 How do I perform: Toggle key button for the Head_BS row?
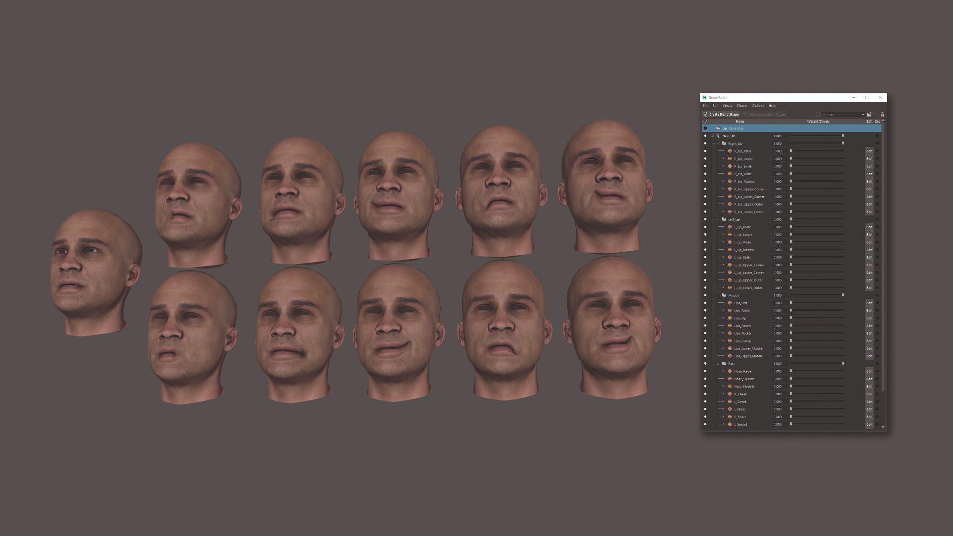pos(877,136)
